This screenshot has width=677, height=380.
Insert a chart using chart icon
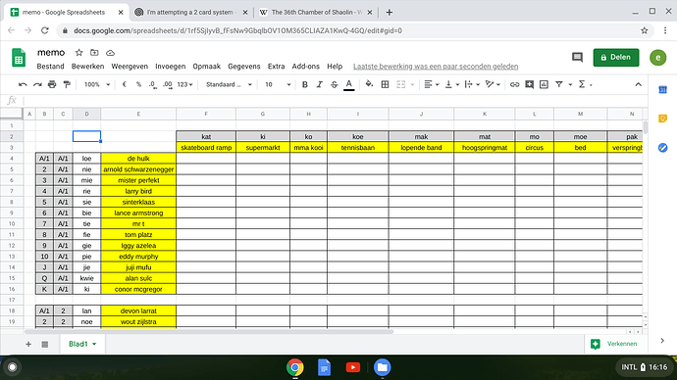pyautogui.click(x=544, y=84)
